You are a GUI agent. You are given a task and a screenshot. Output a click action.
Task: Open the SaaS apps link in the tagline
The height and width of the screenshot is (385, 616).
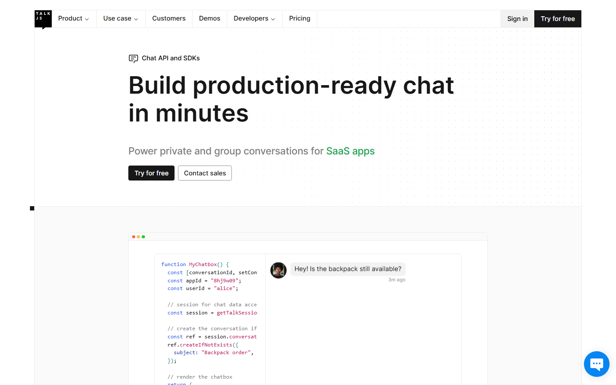pos(350,151)
